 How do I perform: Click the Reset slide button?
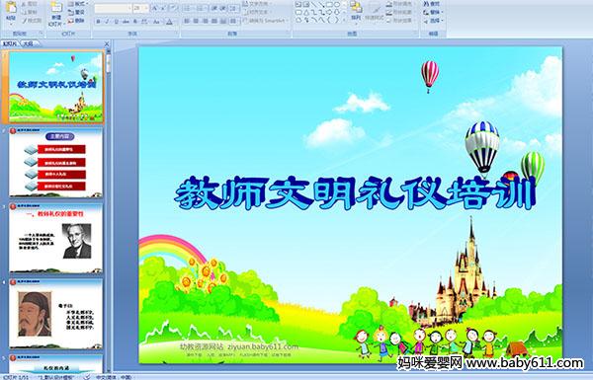[x=77, y=12]
